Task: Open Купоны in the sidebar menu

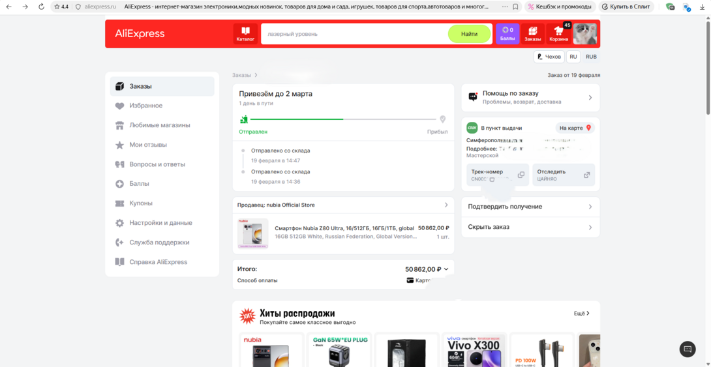Action: pyautogui.click(x=141, y=203)
